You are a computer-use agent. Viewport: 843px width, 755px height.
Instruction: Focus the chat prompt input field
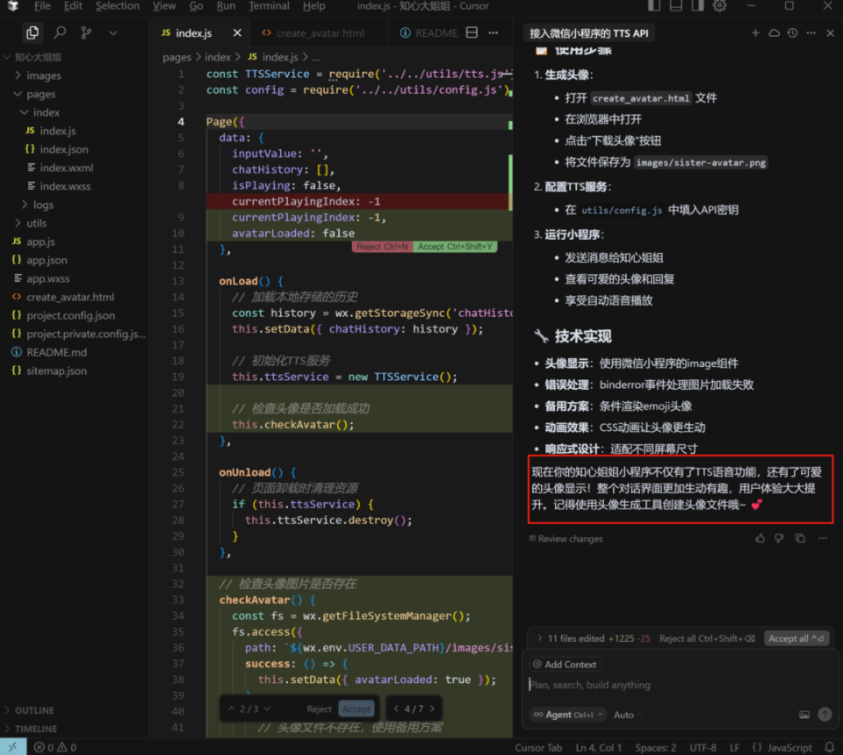tap(680, 685)
